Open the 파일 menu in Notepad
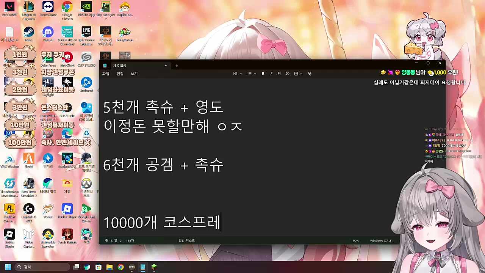 pyautogui.click(x=106, y=74)
